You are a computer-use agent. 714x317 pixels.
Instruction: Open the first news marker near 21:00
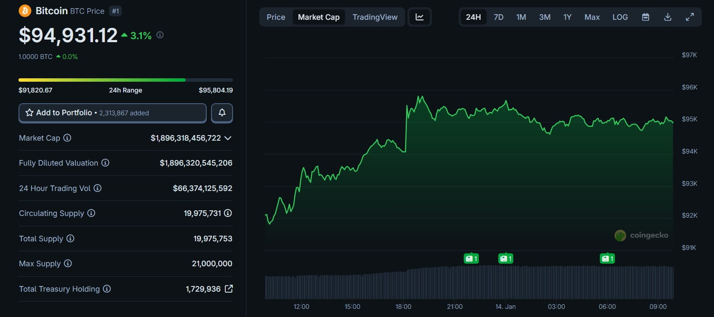pyautogui.click(x=471, y=259)
